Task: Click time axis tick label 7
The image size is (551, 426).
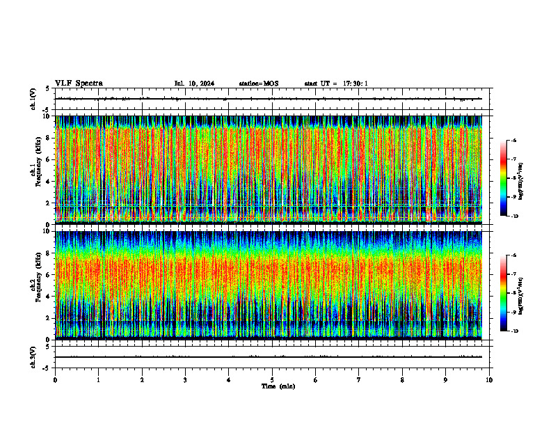Action: click(x=359, y=380)
